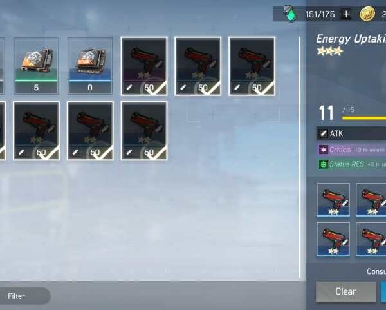The height and width of the screenshot is (310, 386).
Task: Deselect the first full pistol card in second row
Action: (36, 131)
